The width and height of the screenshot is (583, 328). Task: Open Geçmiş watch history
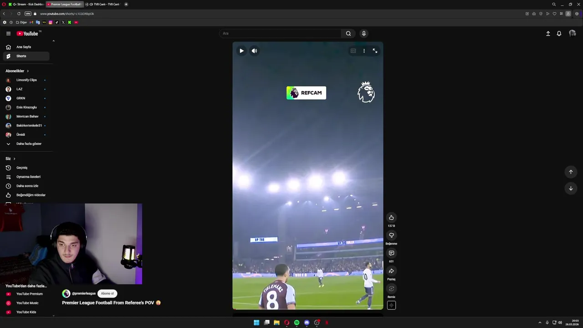pos(26,168)
